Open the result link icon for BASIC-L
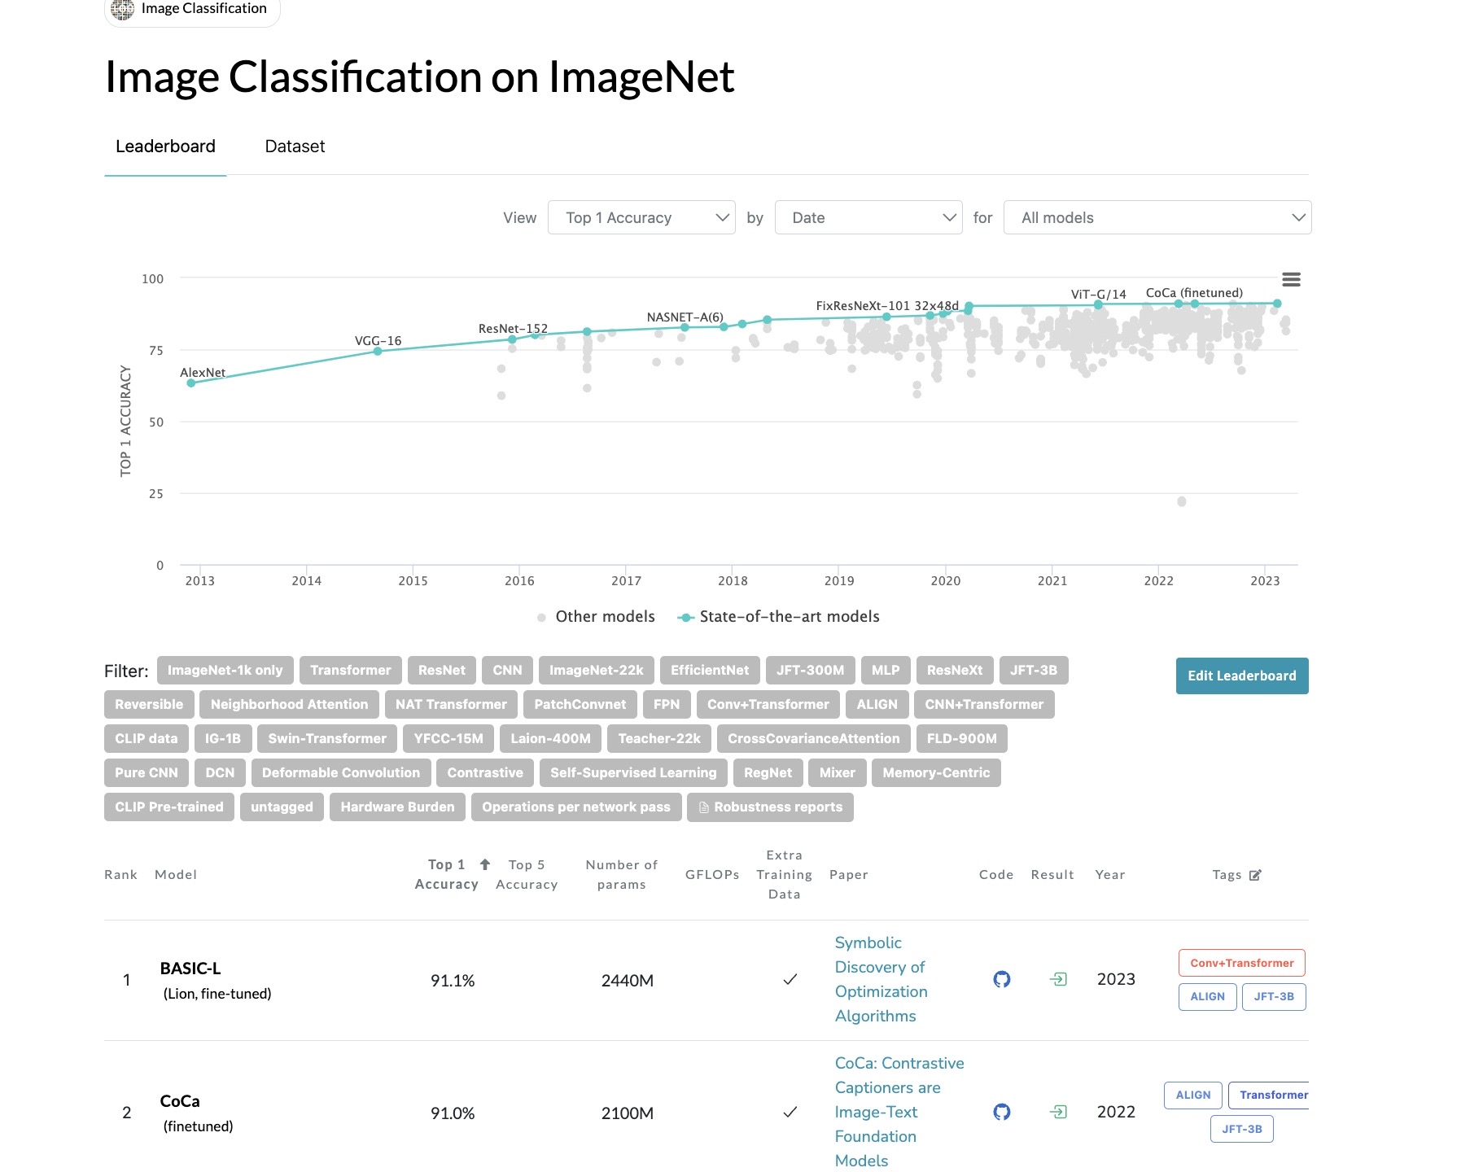 click(1058, 979)
